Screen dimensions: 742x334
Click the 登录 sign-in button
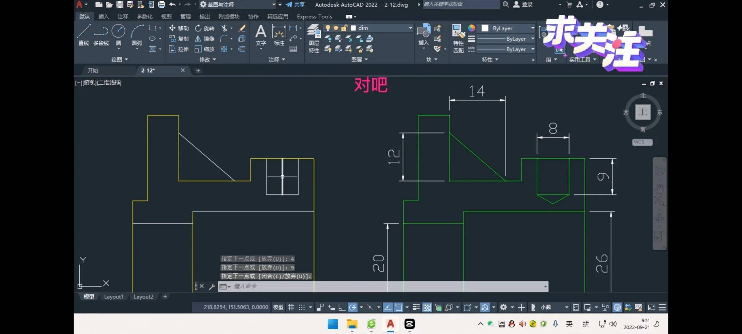(523, 4)
